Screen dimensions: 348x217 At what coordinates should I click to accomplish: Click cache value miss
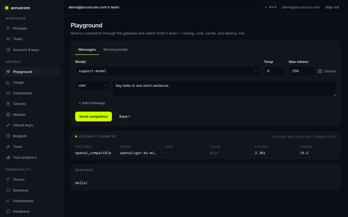[x=214, y=153]
